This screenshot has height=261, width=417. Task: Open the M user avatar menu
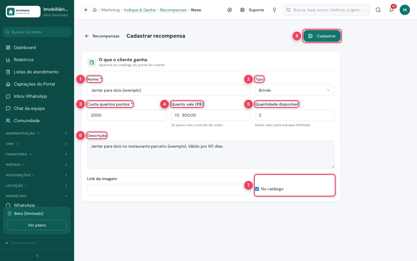pos(405,10)
